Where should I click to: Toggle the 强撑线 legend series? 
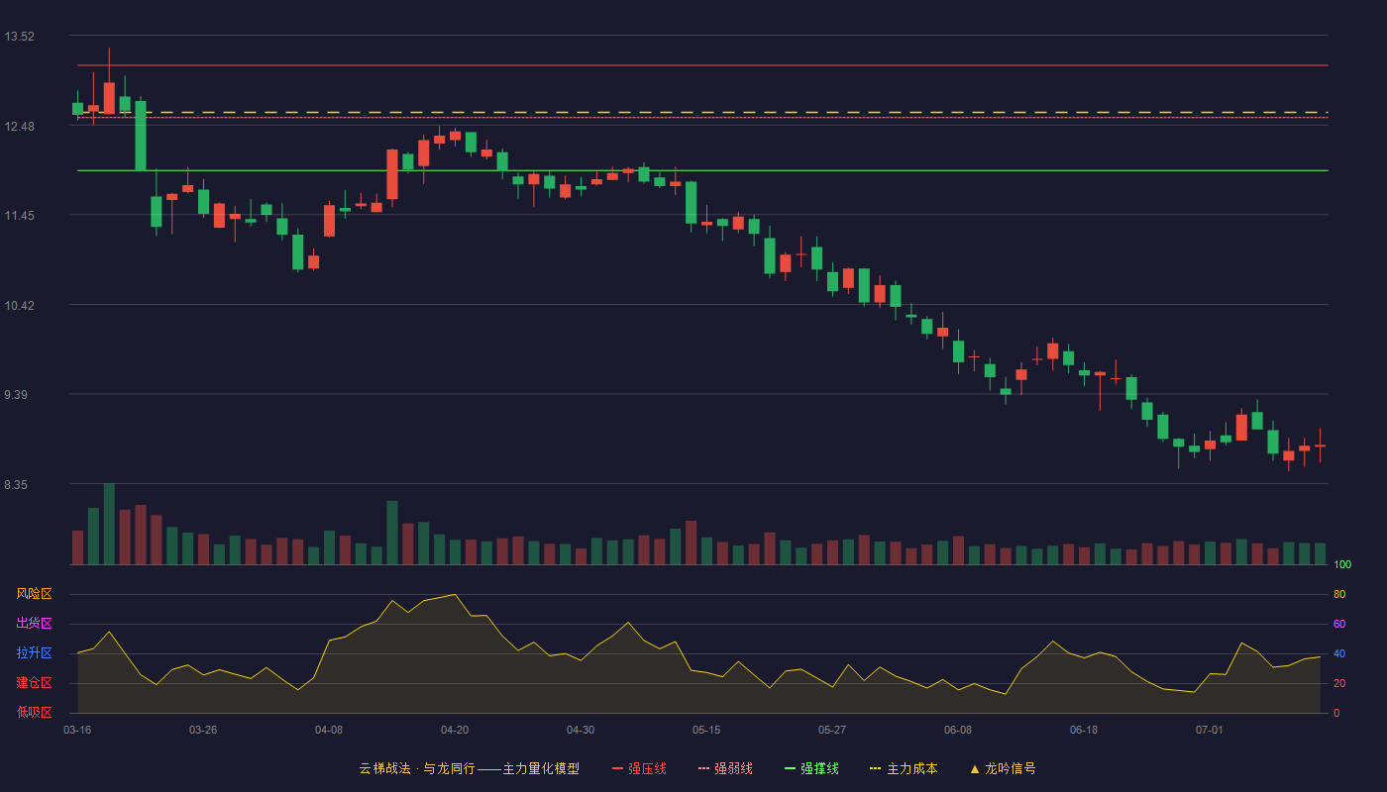point(811,768)
